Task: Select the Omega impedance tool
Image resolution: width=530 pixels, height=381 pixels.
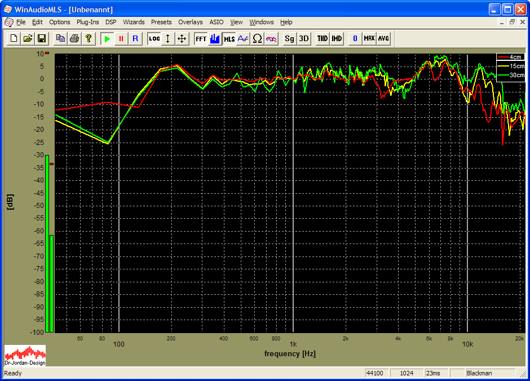Action: [257, 38]
